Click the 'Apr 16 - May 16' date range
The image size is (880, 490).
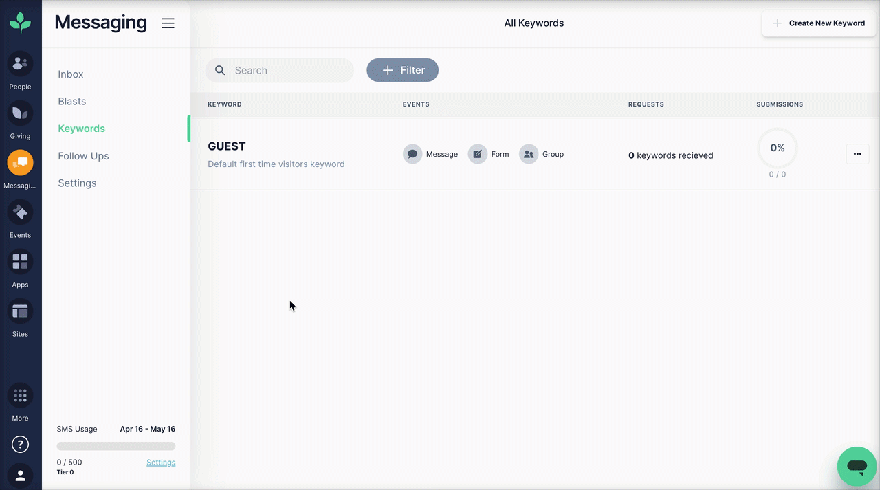tap(148, 429)
